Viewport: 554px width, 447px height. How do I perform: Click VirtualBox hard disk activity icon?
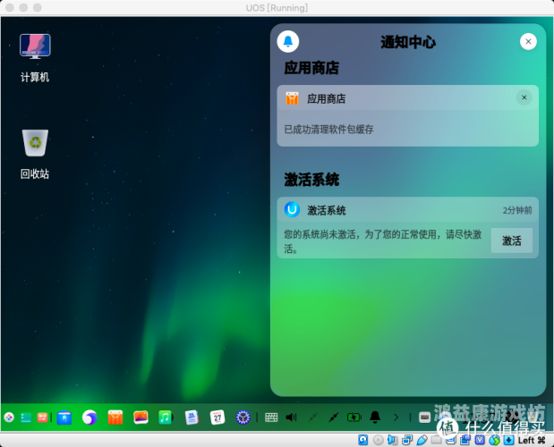pos(362,440)
